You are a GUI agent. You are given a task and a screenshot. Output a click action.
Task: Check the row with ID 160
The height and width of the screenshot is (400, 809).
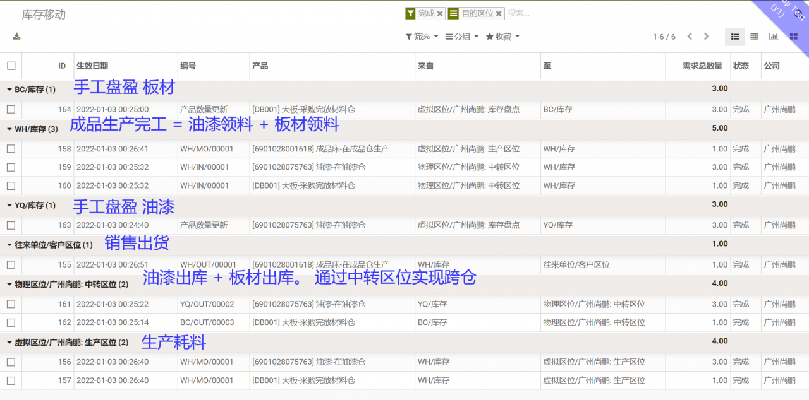11,185
